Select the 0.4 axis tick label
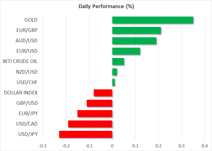 tap(205, 146)
